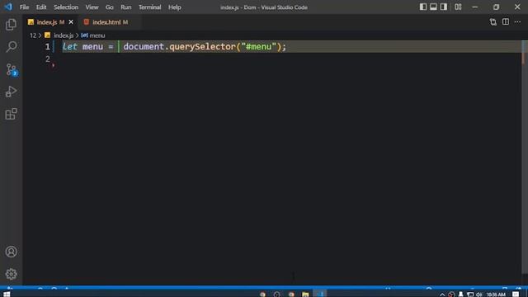The image size is (528, 297).
Task: Click the 'menu' variable name in code
Action: click(92, 46)
